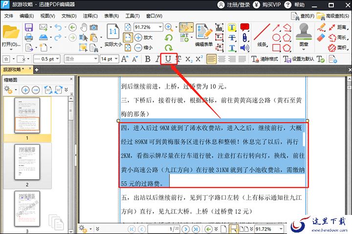The width and height of the screenshot is (352, 234).
Task: Click 购买VIP button
Action: click(267, 5)
